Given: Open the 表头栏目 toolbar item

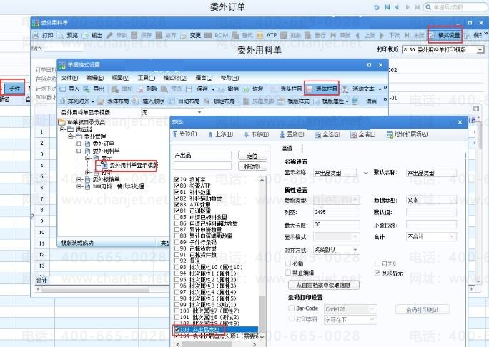Looking at the screenshot, I should point(287,89).
